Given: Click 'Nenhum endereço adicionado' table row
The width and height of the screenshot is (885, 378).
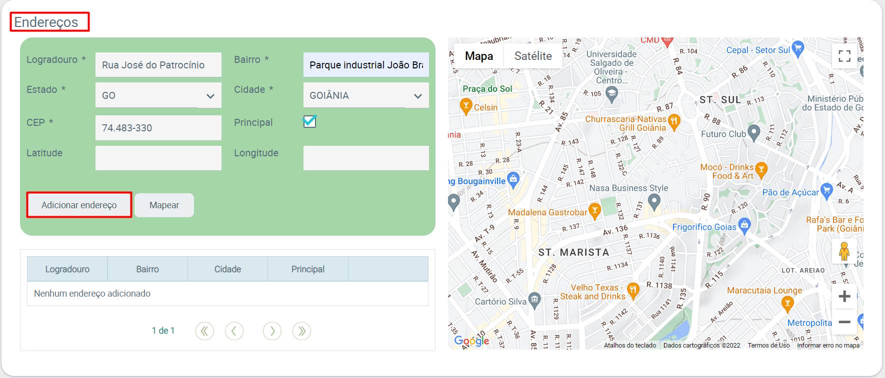Looking at the screenshot, I should [227, 294].
